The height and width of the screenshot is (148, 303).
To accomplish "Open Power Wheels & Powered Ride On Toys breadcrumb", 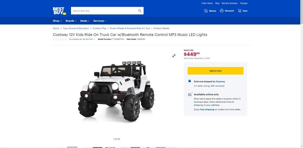I will point(130,28).
